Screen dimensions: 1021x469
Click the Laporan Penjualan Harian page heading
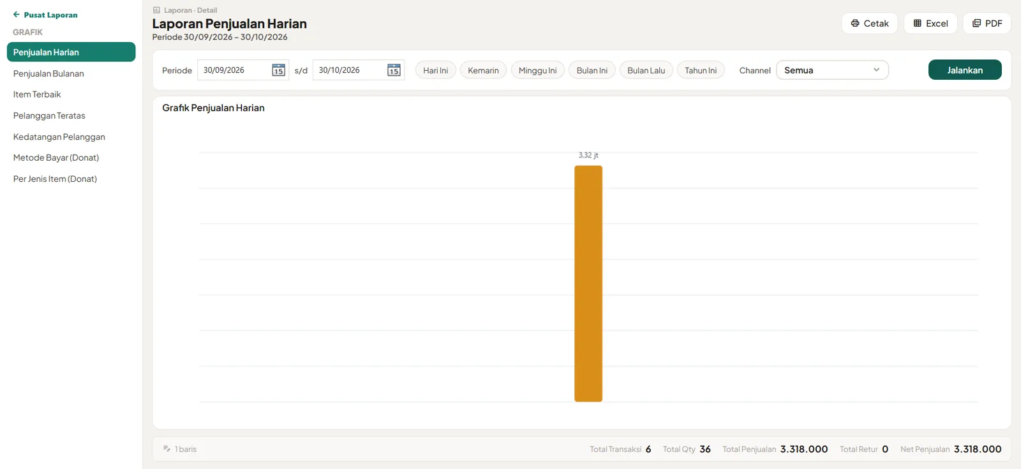click(x=229, y=24)
